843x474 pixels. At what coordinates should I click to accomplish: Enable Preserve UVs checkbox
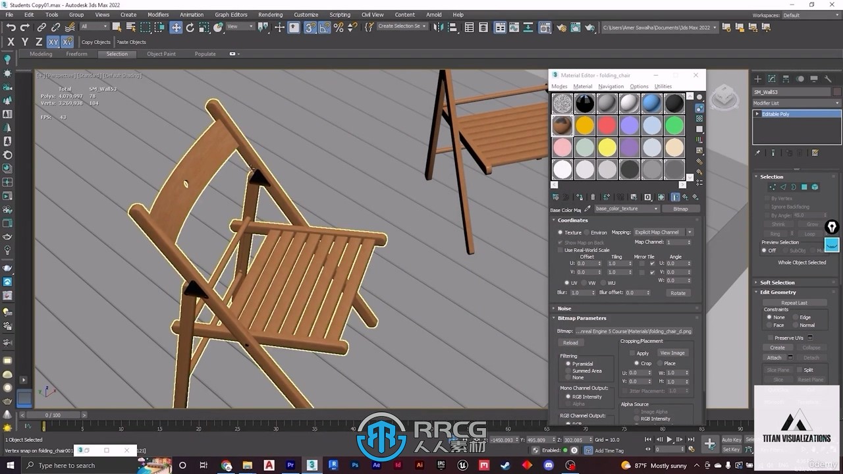[770, 338]
